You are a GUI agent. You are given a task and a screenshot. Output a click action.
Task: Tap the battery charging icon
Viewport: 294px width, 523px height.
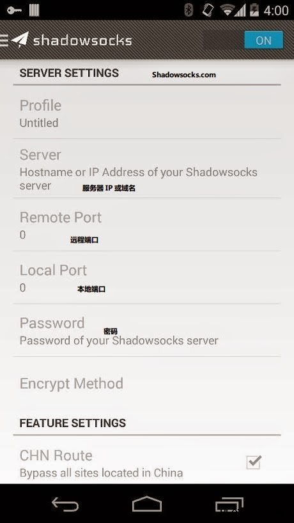254,10
